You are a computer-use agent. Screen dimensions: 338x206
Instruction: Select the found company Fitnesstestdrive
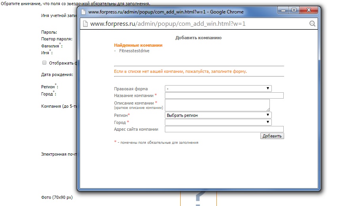134,51
